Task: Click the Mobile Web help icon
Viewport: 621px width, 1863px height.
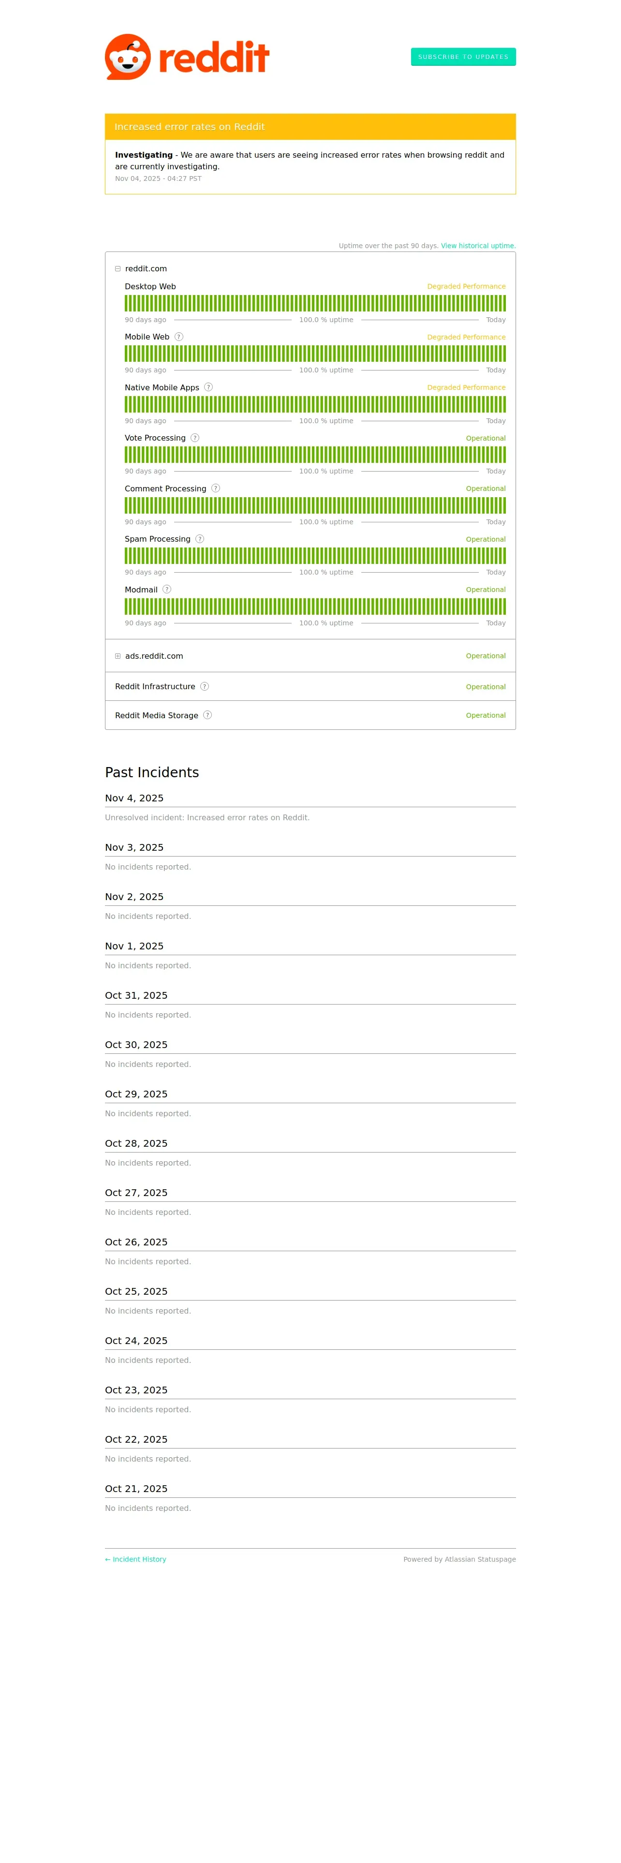Action: pos(178,337)
